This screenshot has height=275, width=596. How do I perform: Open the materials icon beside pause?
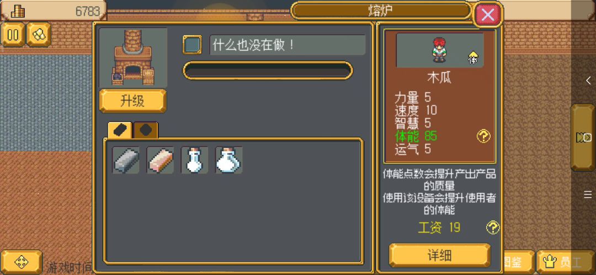pyautogui.click(x=39, y=34)
